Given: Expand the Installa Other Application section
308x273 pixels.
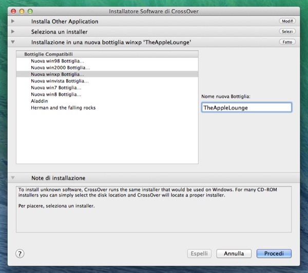Looking at the screenshot, I should [13, 21].
